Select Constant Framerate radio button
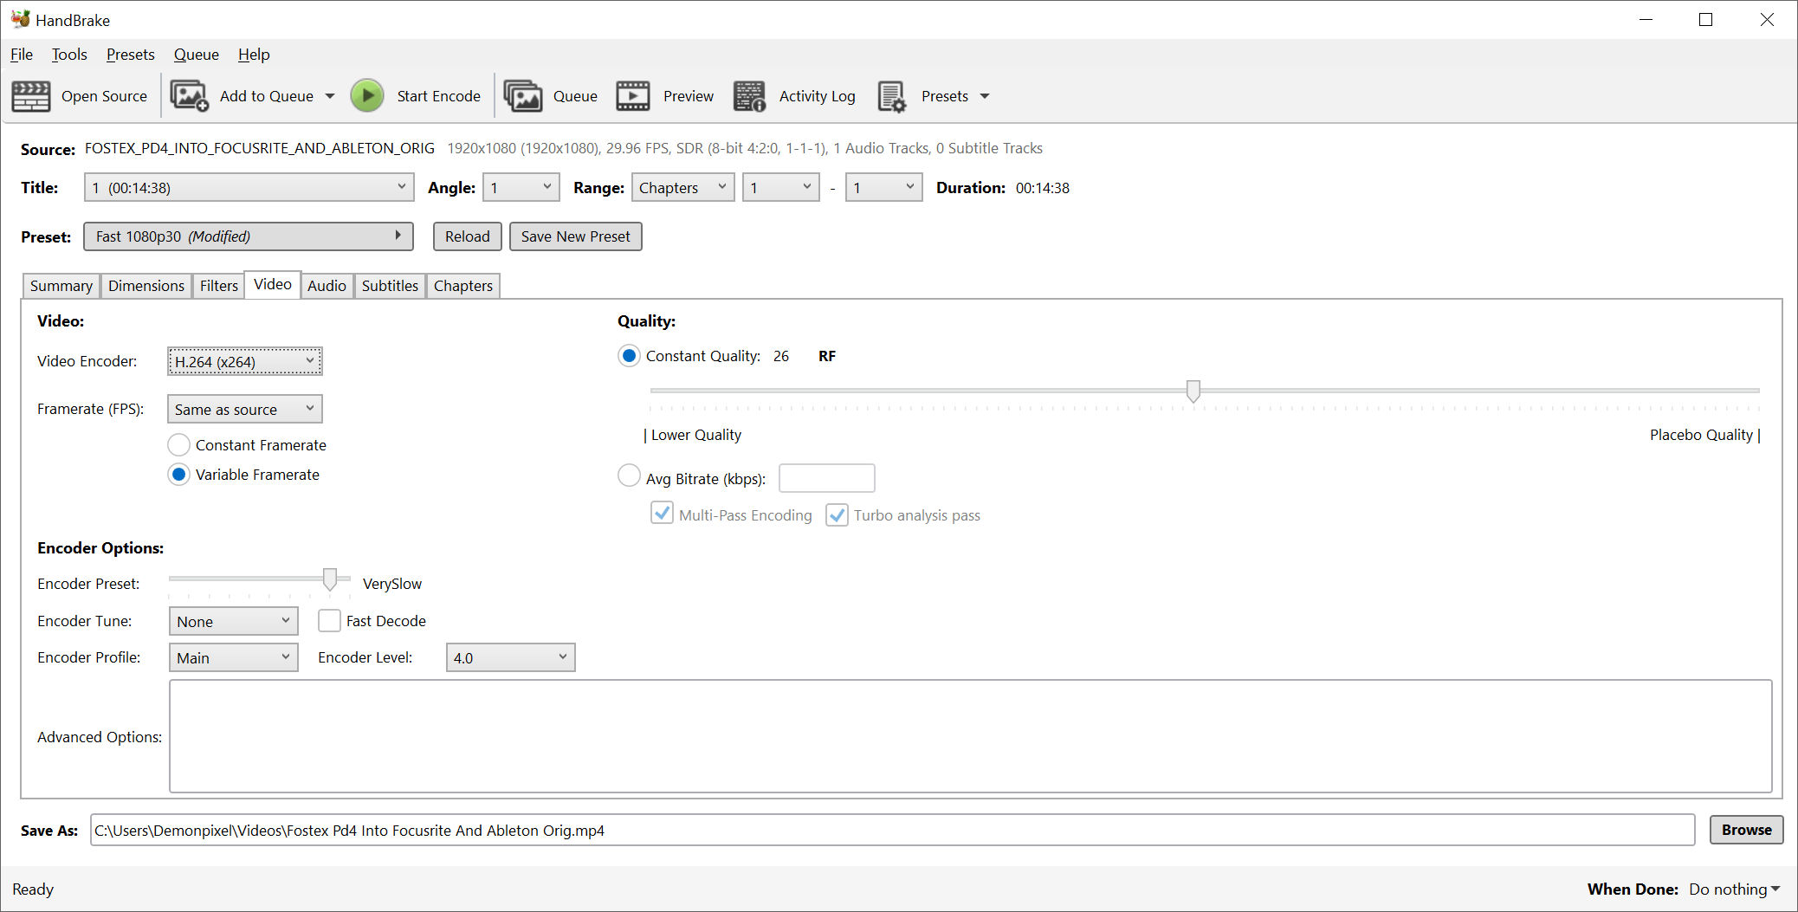 coord(179,445)
